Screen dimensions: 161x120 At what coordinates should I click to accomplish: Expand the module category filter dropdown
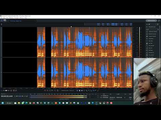[152, 29]
